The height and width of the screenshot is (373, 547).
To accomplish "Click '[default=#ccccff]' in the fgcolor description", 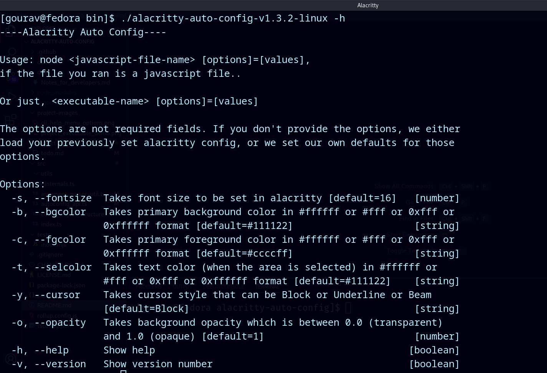I will click(x=245, y=253).
